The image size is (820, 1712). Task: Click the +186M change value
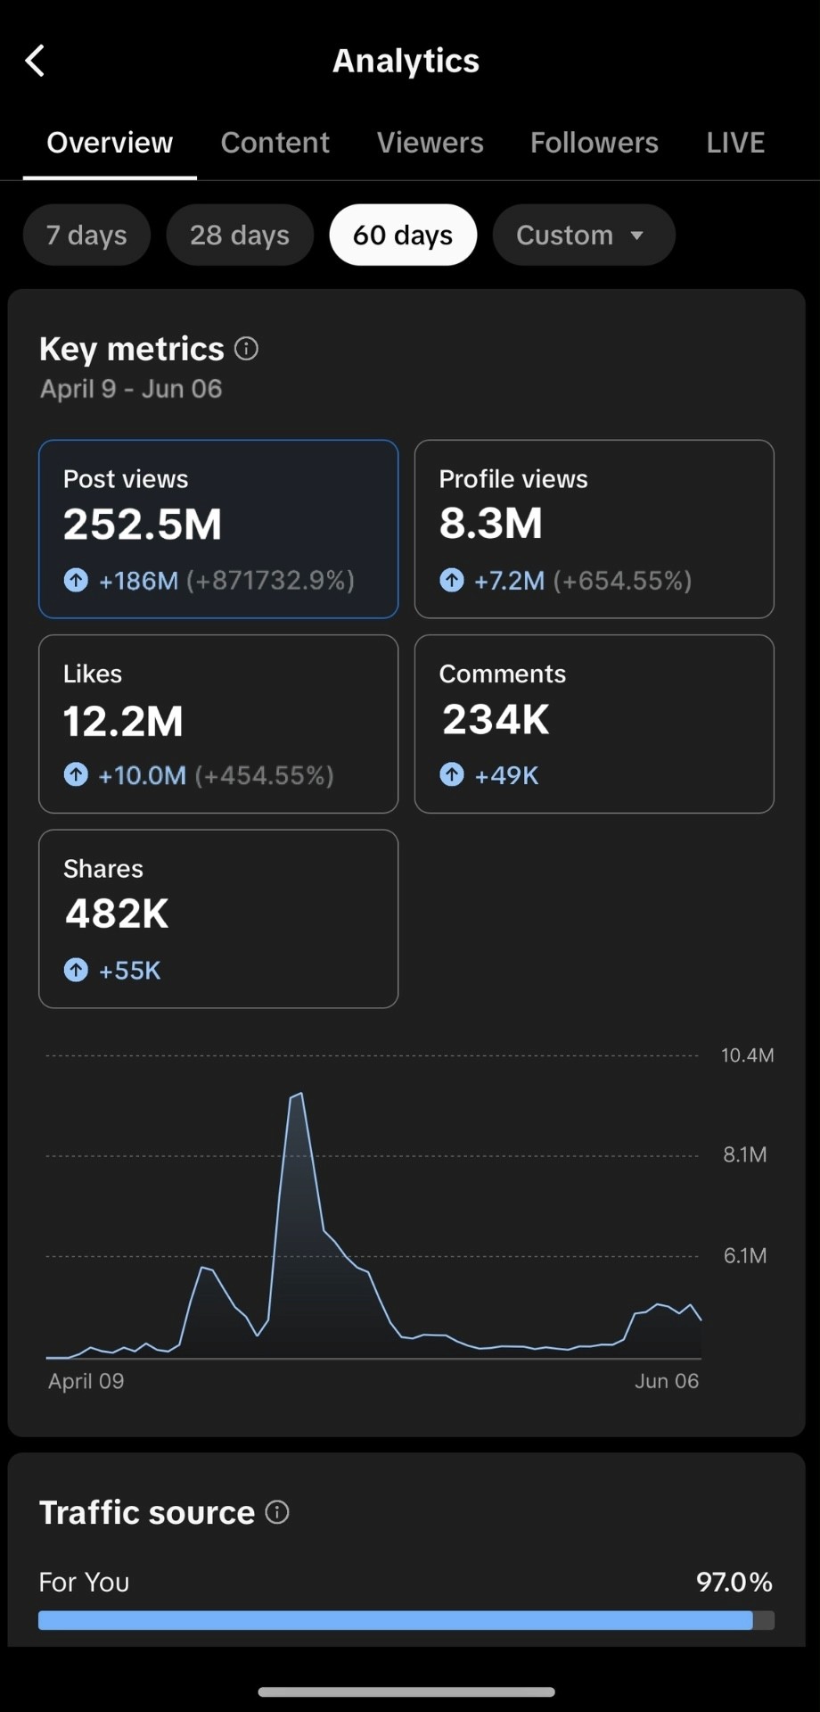(x=138, y=581)
